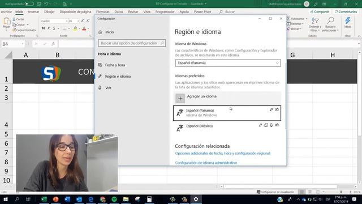The width and height of the screenshot is (362, 204).
Task: Open Edge browser from taskbar
Action: tap(90, 199)
